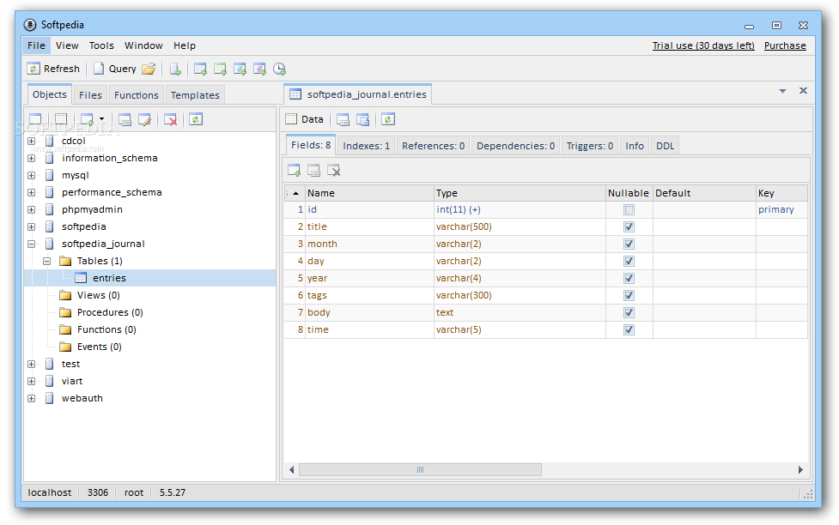Click the pencil edit icon in Objects toolbar

point(145,119)
